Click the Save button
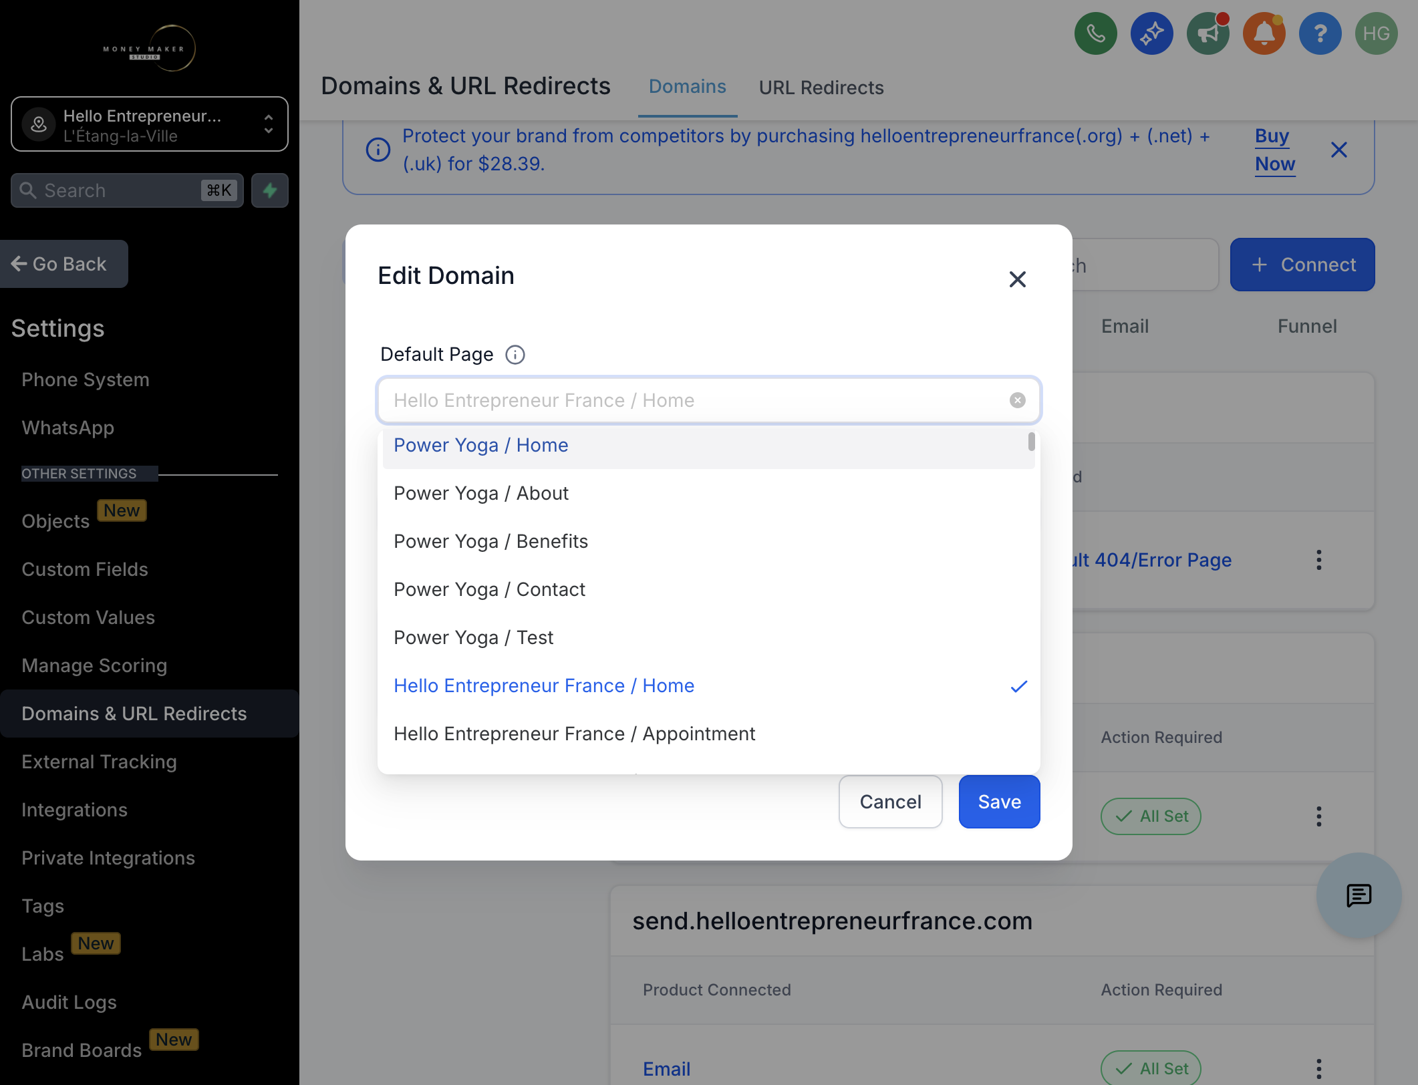 pyautogui.click(x=999, y=802)
